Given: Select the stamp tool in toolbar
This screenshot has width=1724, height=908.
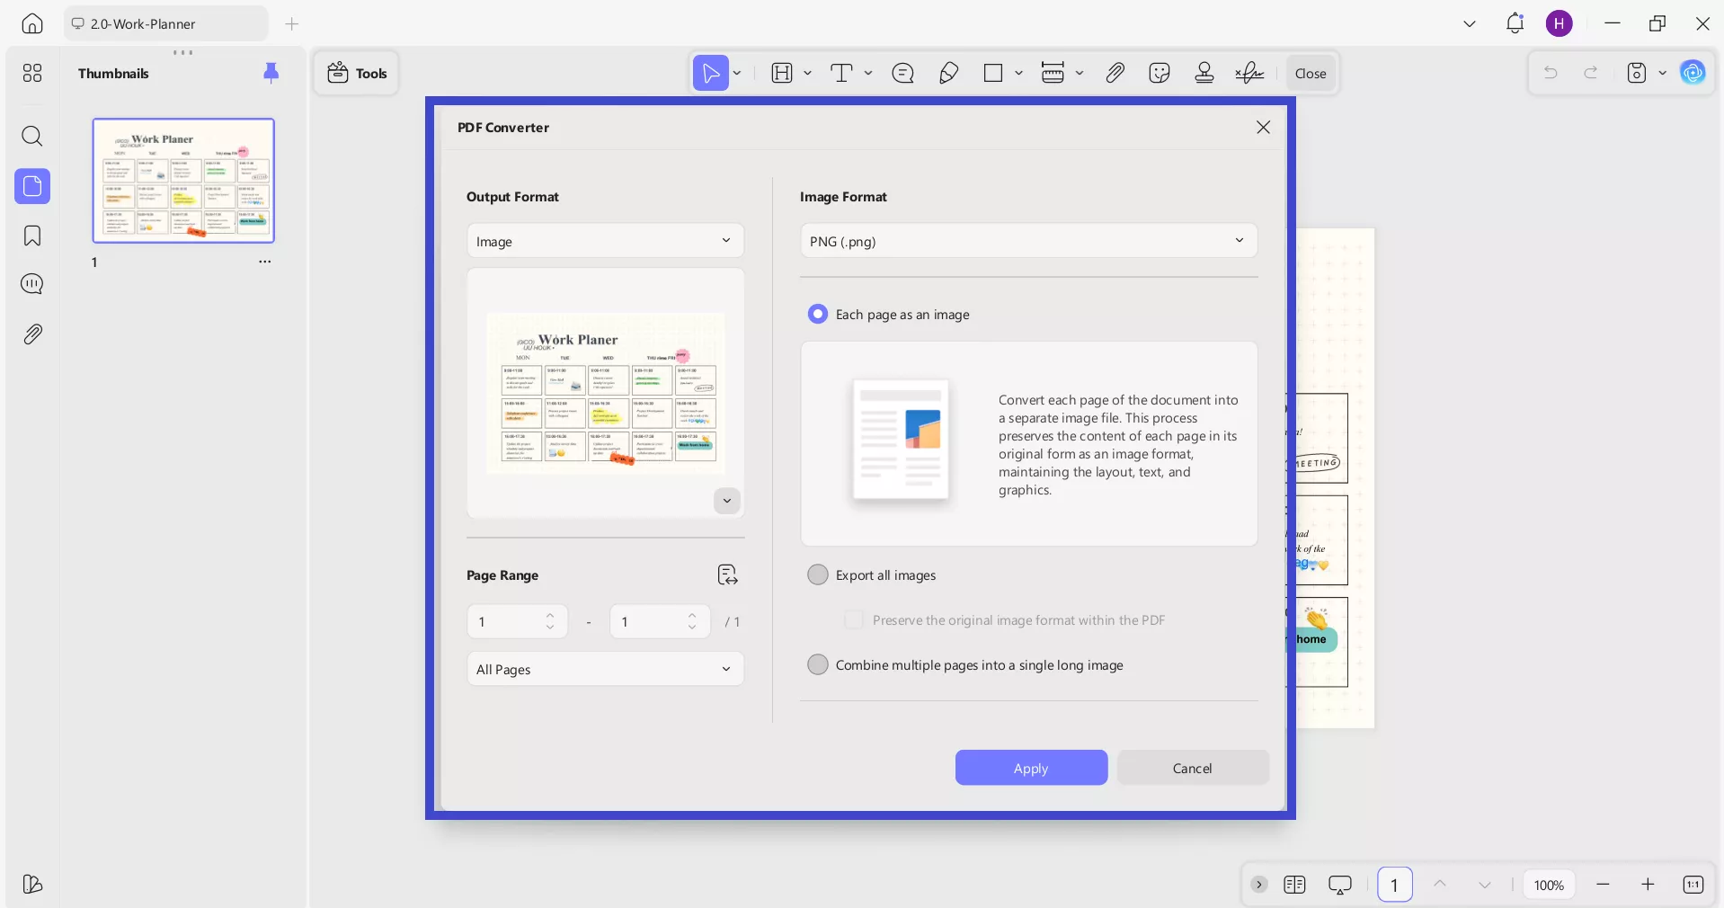Looking at the screenshot, I should [1204, 74].
